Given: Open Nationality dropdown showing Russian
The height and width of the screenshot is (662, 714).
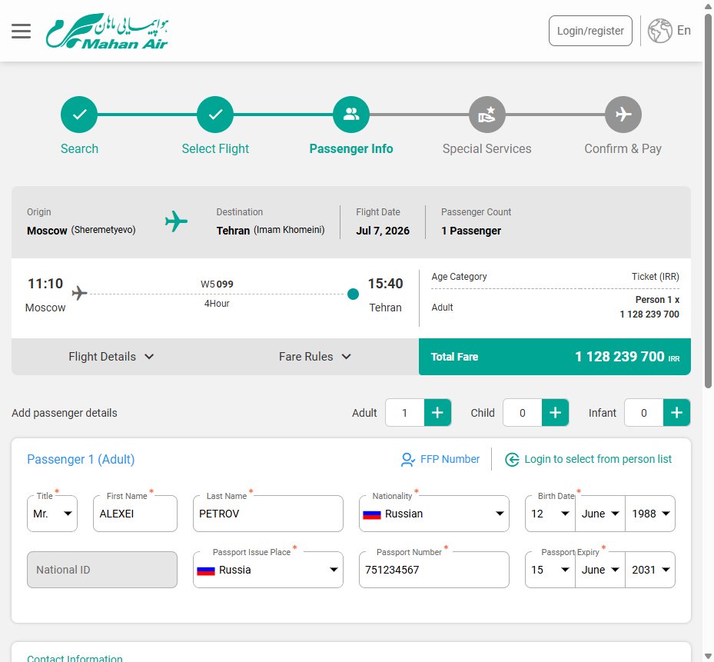Looking at the screenshot, I should tap(434, 514).
